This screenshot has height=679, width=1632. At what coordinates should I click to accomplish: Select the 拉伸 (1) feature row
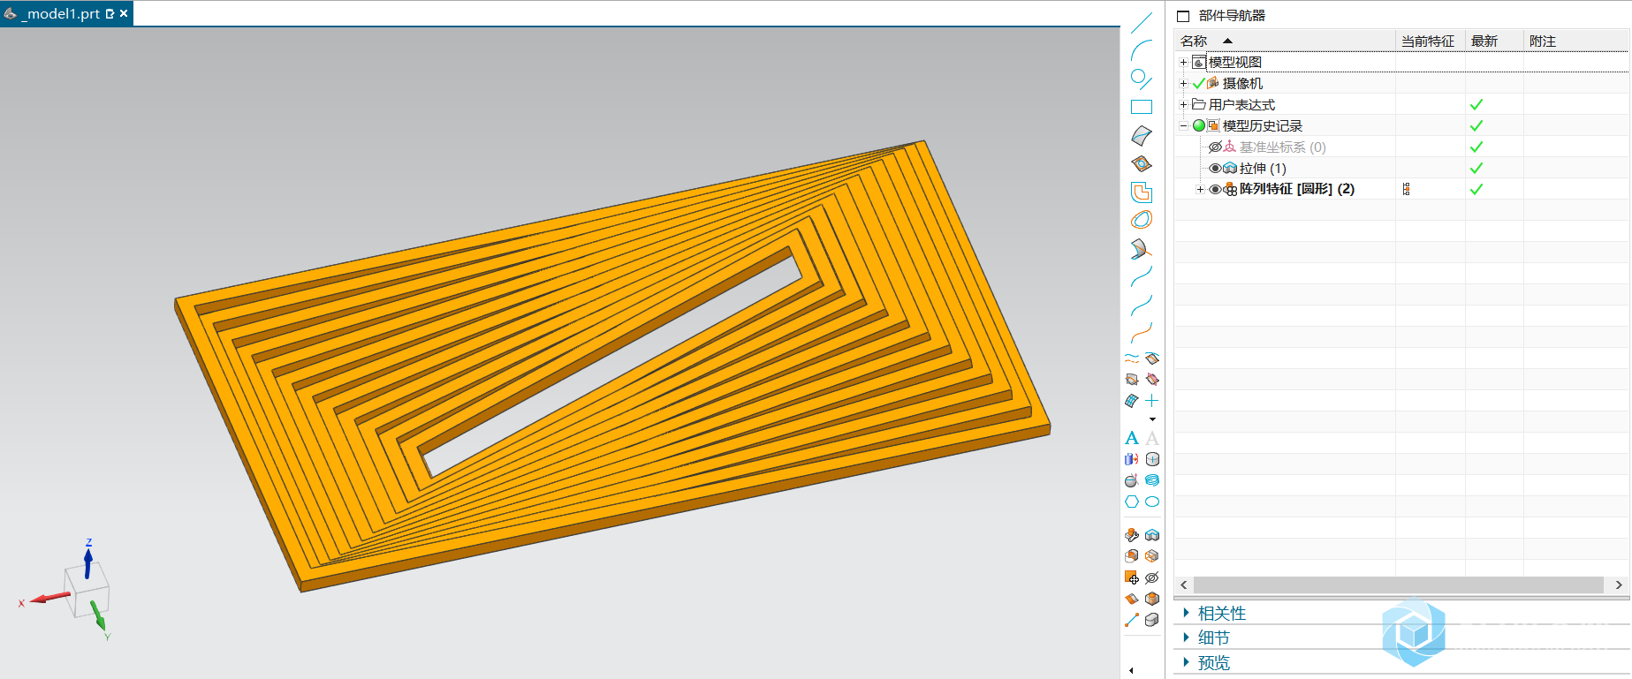(x=1401, y=168)
